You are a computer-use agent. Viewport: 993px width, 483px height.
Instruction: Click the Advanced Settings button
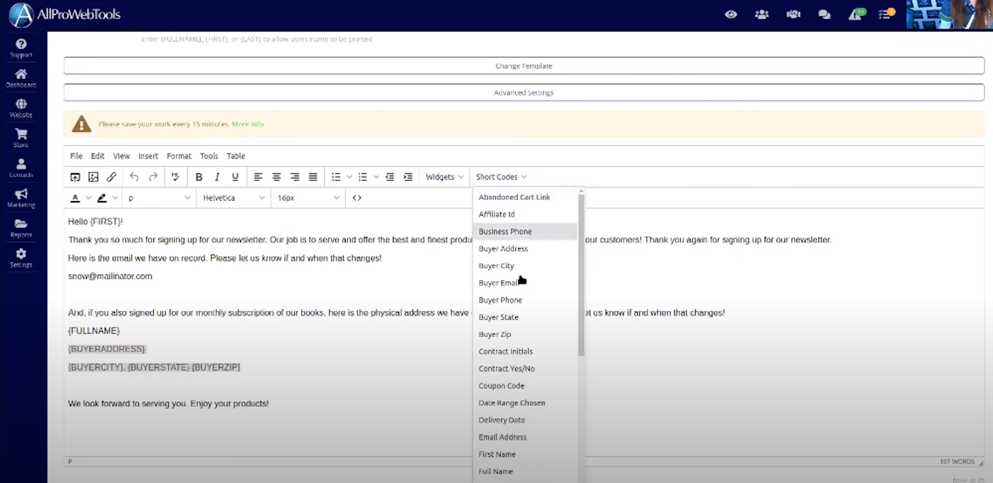524,93
